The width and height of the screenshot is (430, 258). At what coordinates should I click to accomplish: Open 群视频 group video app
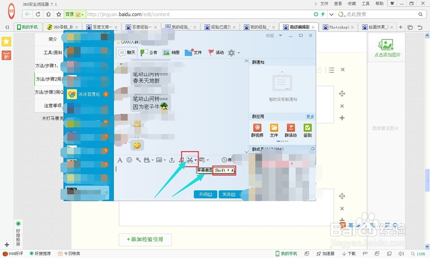click(257, 128)
